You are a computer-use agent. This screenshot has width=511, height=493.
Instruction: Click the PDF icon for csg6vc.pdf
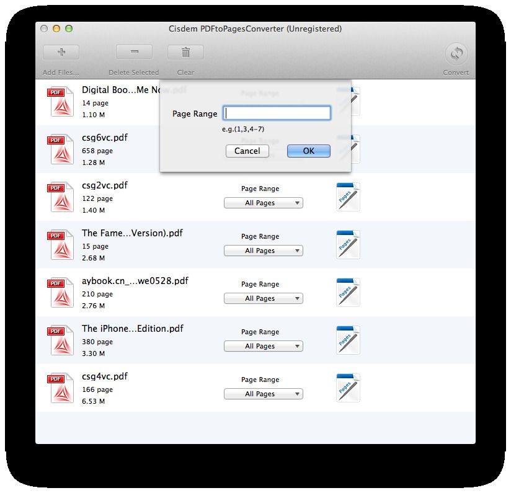click(x=61, y=149)
